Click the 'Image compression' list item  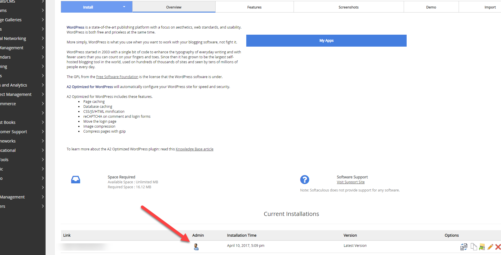pos(99,126)
